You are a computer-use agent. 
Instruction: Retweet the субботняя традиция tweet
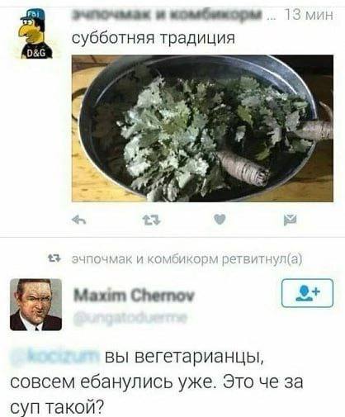coord(152,220)
